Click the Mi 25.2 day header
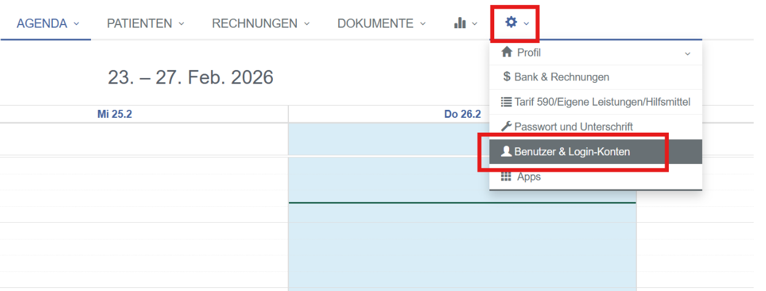This screenshot has width=766, height=291. [x=114, y=114]
